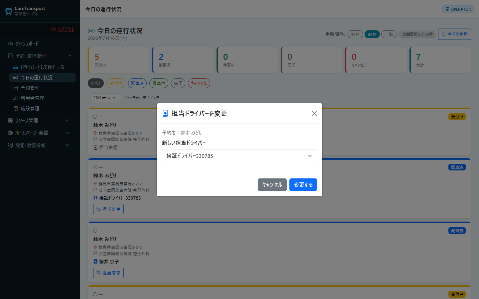Image resolution: width=479 pixels, height=299 pixels.
Task: Open the new driver dropdown
Action: point(239,156)
